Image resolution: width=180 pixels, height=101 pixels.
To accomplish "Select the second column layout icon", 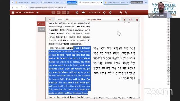I will 58,12.
